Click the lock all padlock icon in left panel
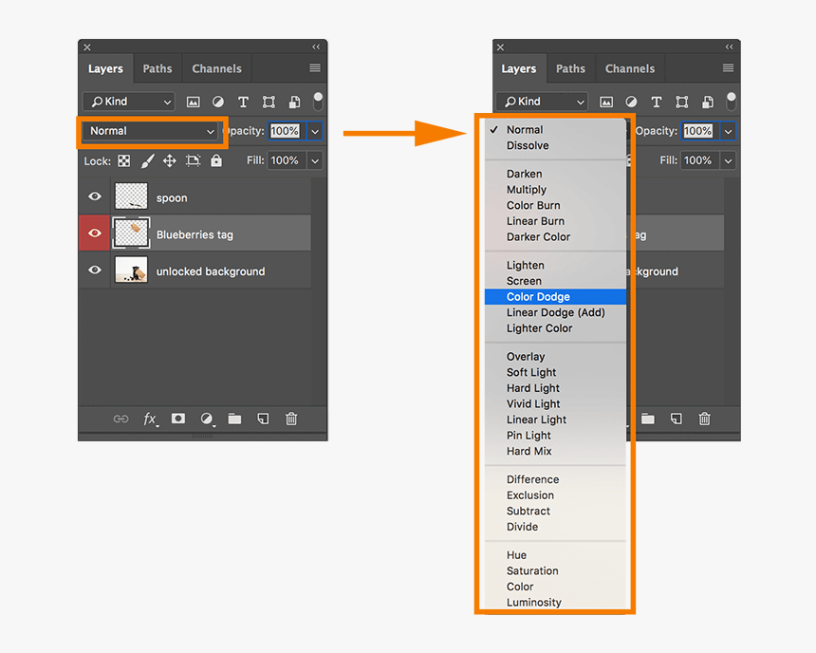Viewport: 816px width, 653px height. (216, 161)
